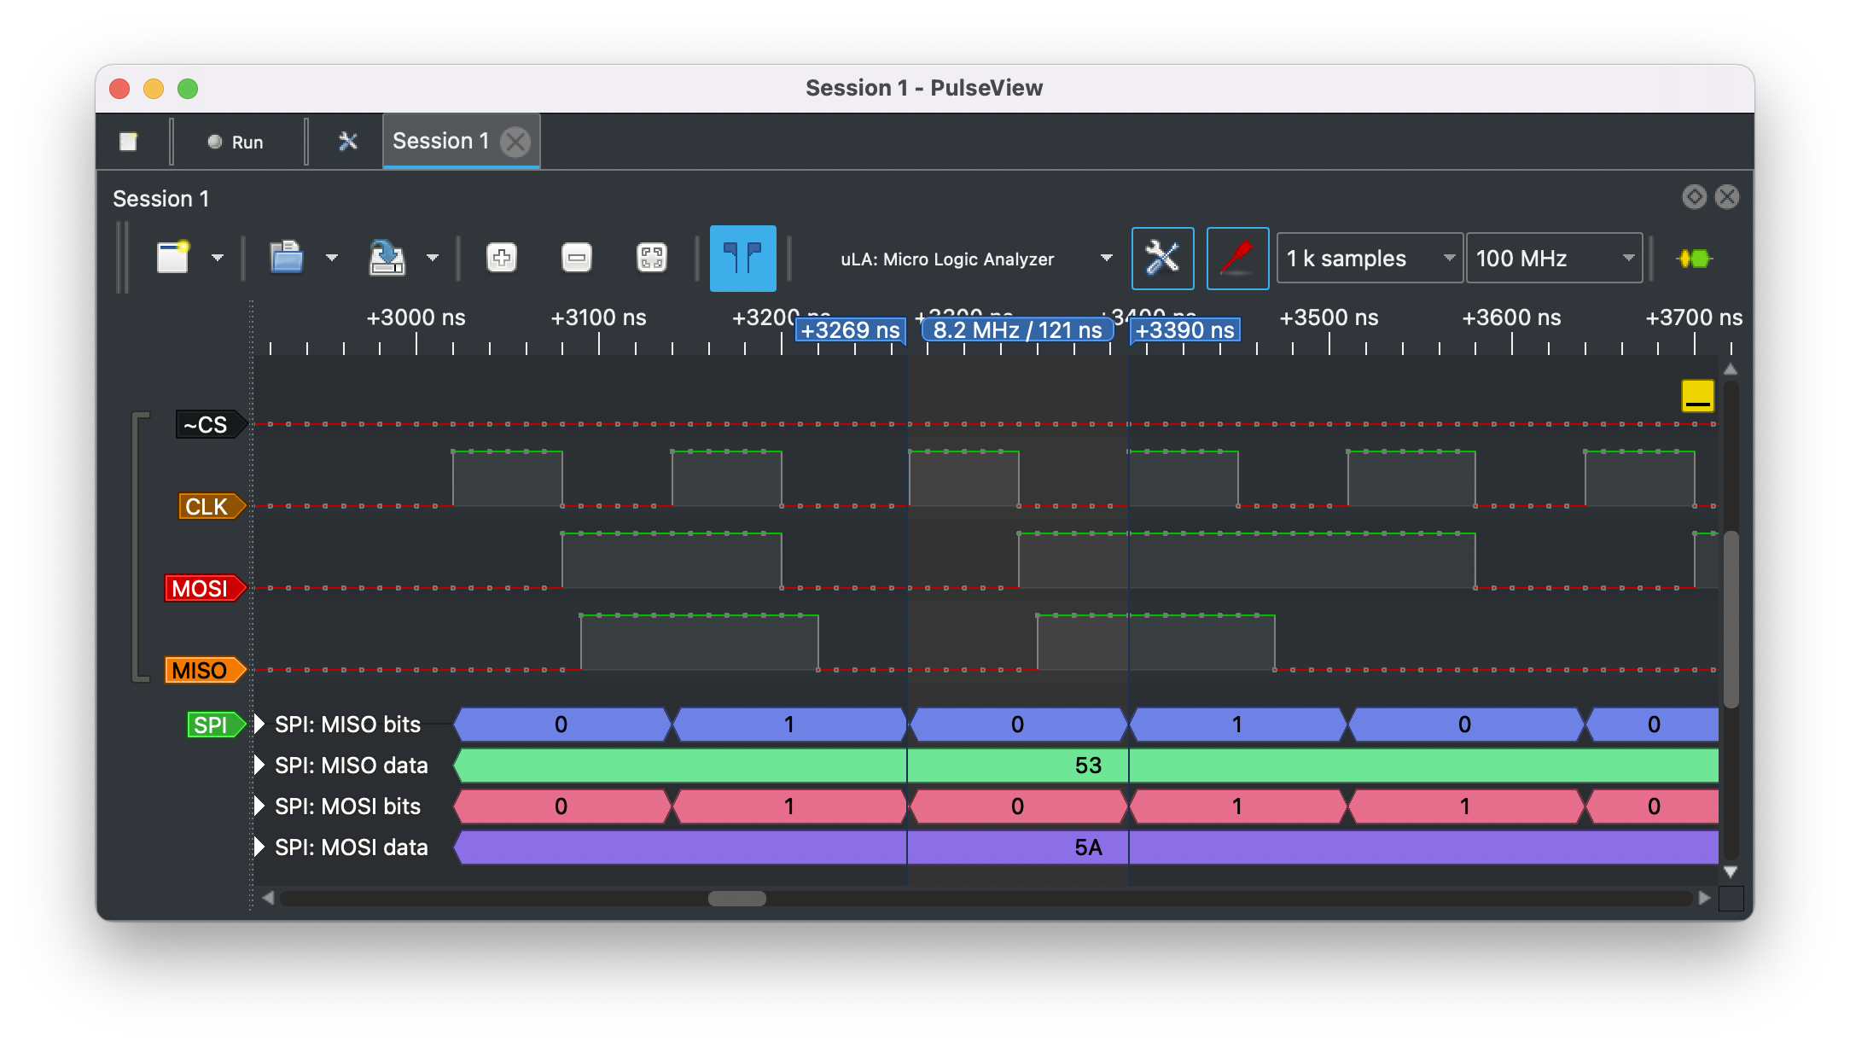Click the save file icon
The width and height of the screenshot is (1850, 1048).
pyautogui.click(x=387, y=258)
